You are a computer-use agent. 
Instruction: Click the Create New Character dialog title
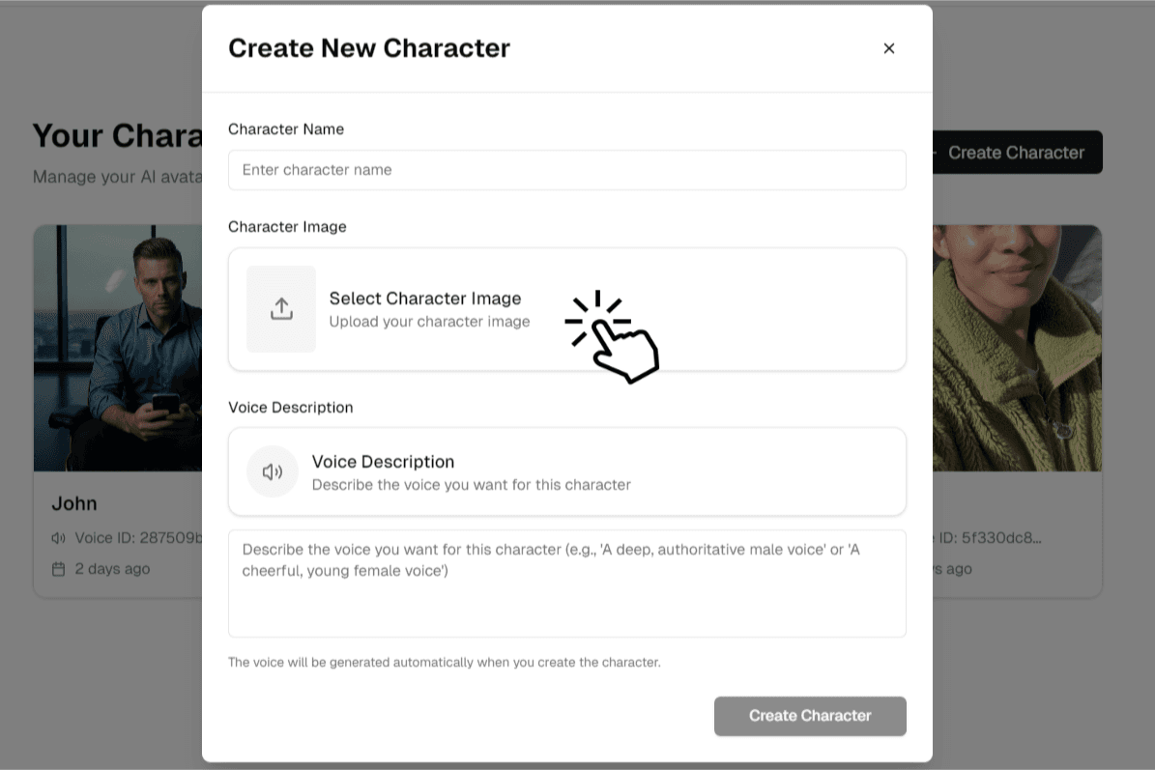click(x=369, y=48)
